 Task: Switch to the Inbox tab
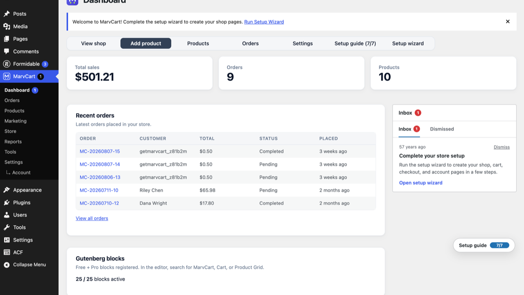point(409,129)
